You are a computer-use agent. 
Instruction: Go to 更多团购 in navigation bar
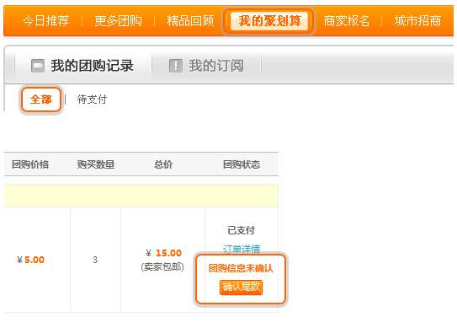point(119,21)
